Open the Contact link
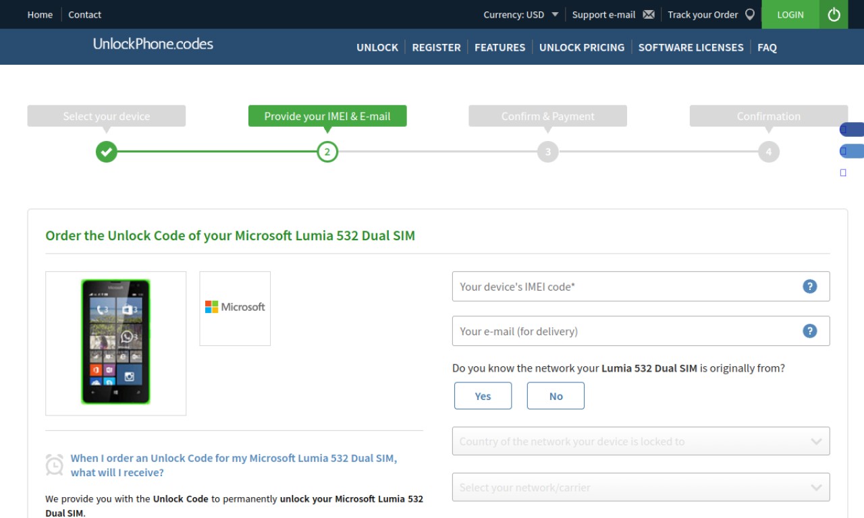864x518 pixels. (84, 15)
